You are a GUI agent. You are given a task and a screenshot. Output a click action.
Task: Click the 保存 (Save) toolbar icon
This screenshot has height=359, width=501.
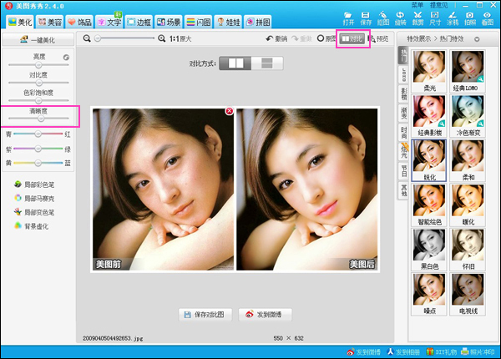[x=367, y=17]
